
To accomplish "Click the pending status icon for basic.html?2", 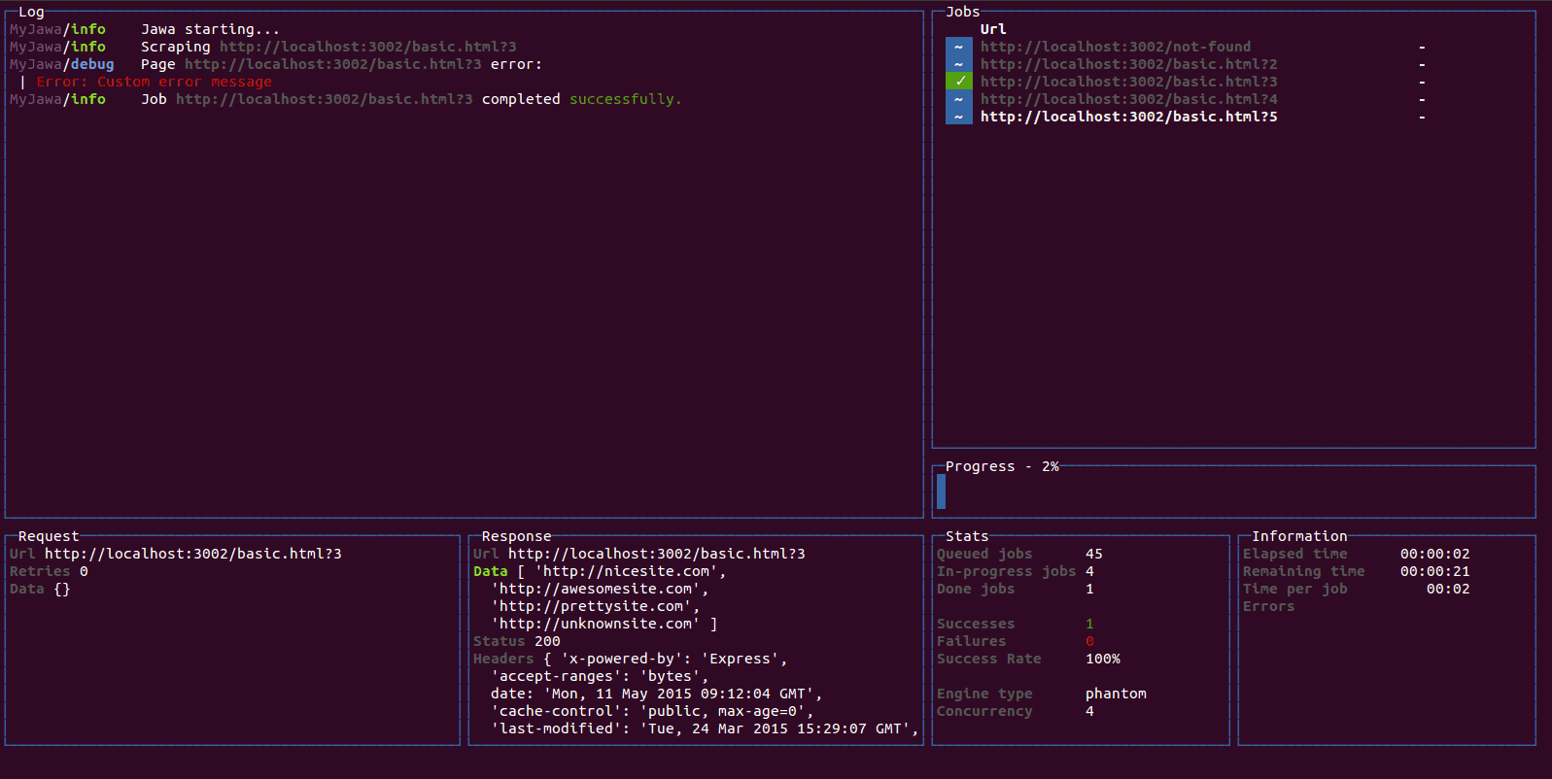I will coord(958,64).
